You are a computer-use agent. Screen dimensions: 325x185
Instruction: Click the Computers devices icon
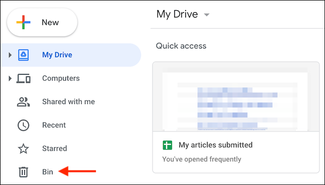pos(23,78)
